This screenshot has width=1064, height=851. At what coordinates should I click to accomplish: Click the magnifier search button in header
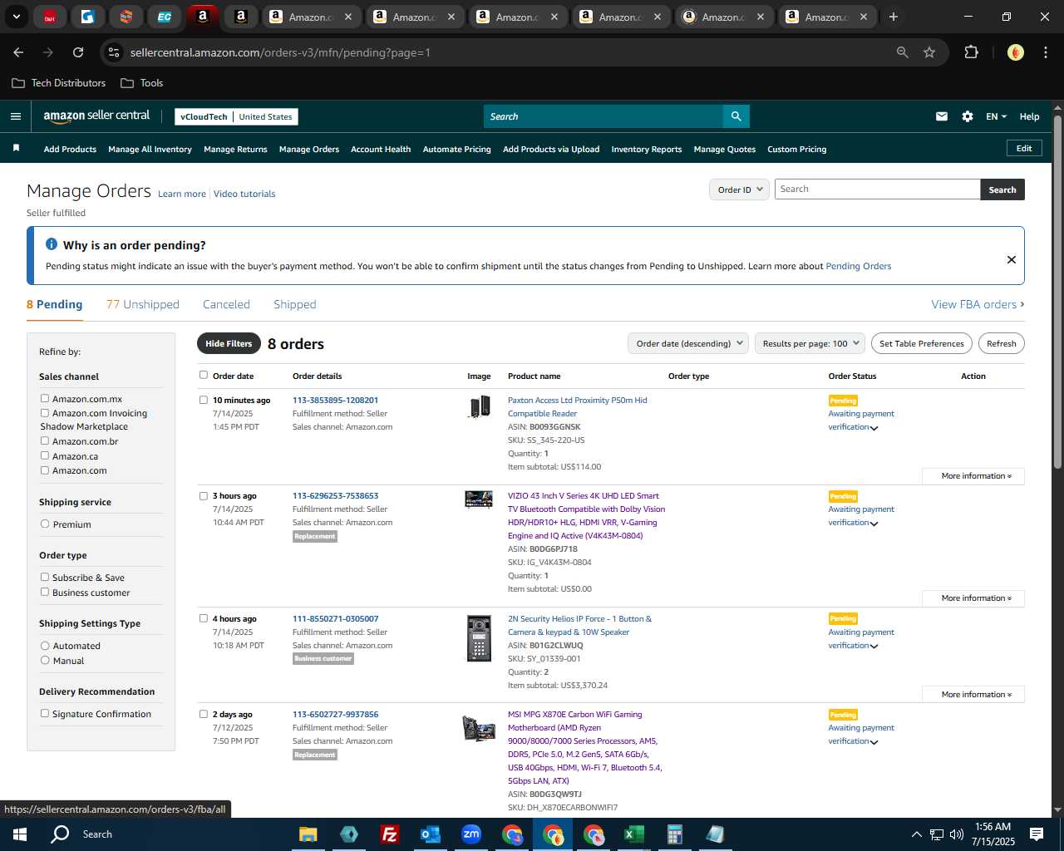coord(736,116)
